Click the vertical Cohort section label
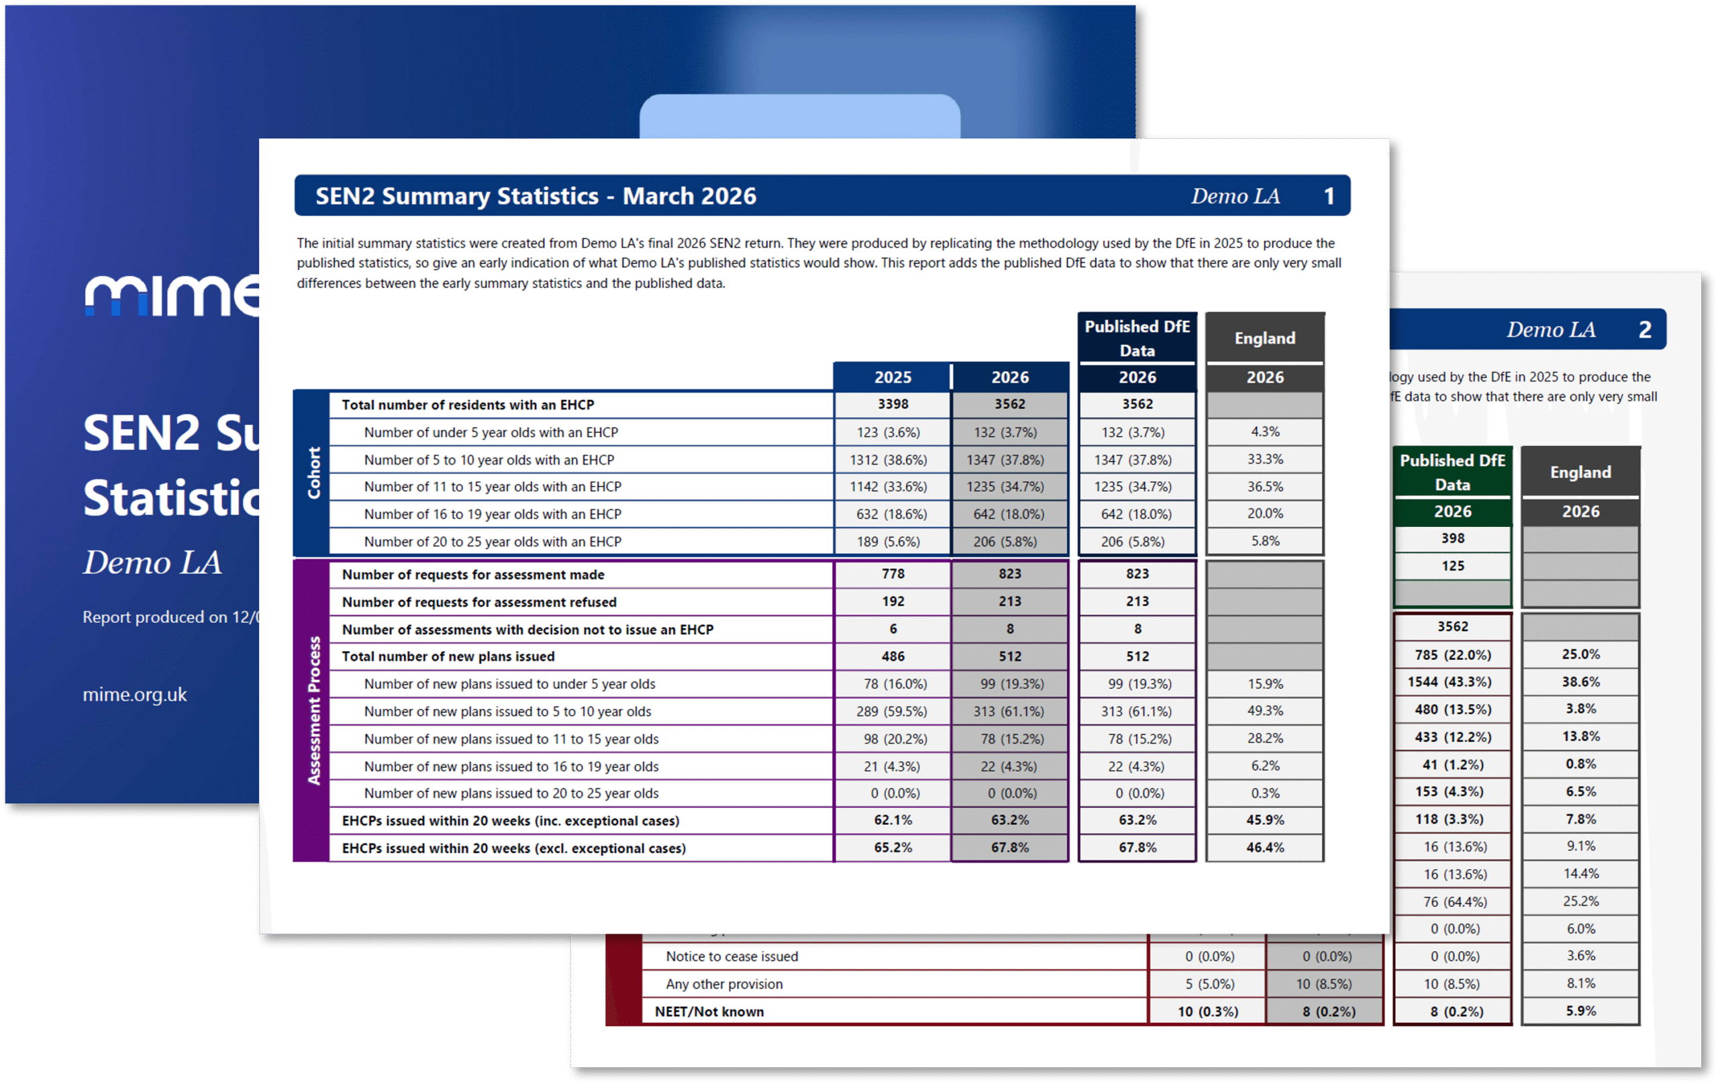This screenshot has height=1084, width=1718. 313,473
